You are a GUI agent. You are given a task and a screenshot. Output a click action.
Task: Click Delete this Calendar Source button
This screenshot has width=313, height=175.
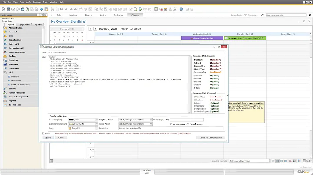211,137
